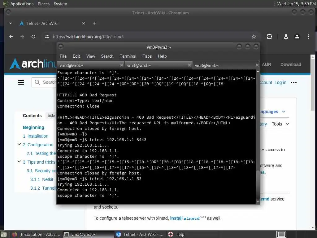Click the clock in the top panel
This screenshot has width=317, height=238.
click(296, 4)
